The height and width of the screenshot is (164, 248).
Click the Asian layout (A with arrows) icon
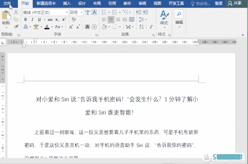click(x=128, y=27)
